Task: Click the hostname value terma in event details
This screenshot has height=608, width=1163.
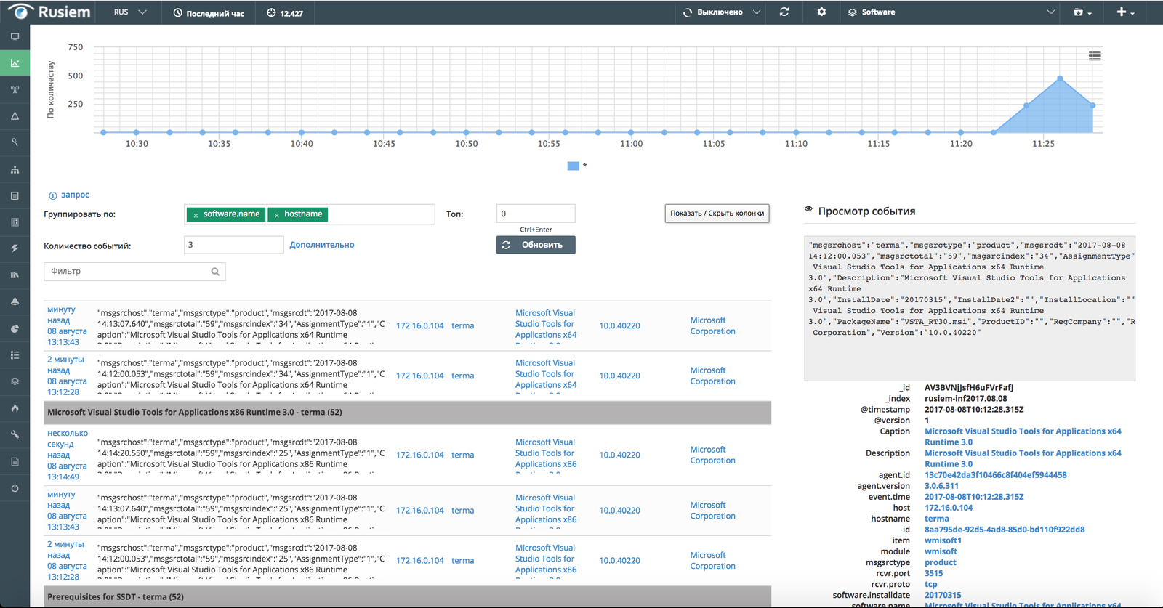Action: [937, 519]
